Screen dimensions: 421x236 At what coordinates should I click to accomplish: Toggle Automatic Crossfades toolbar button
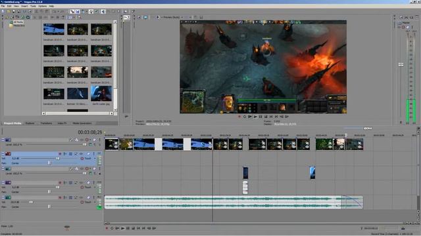pyautogui.click(x=78, y=12)
